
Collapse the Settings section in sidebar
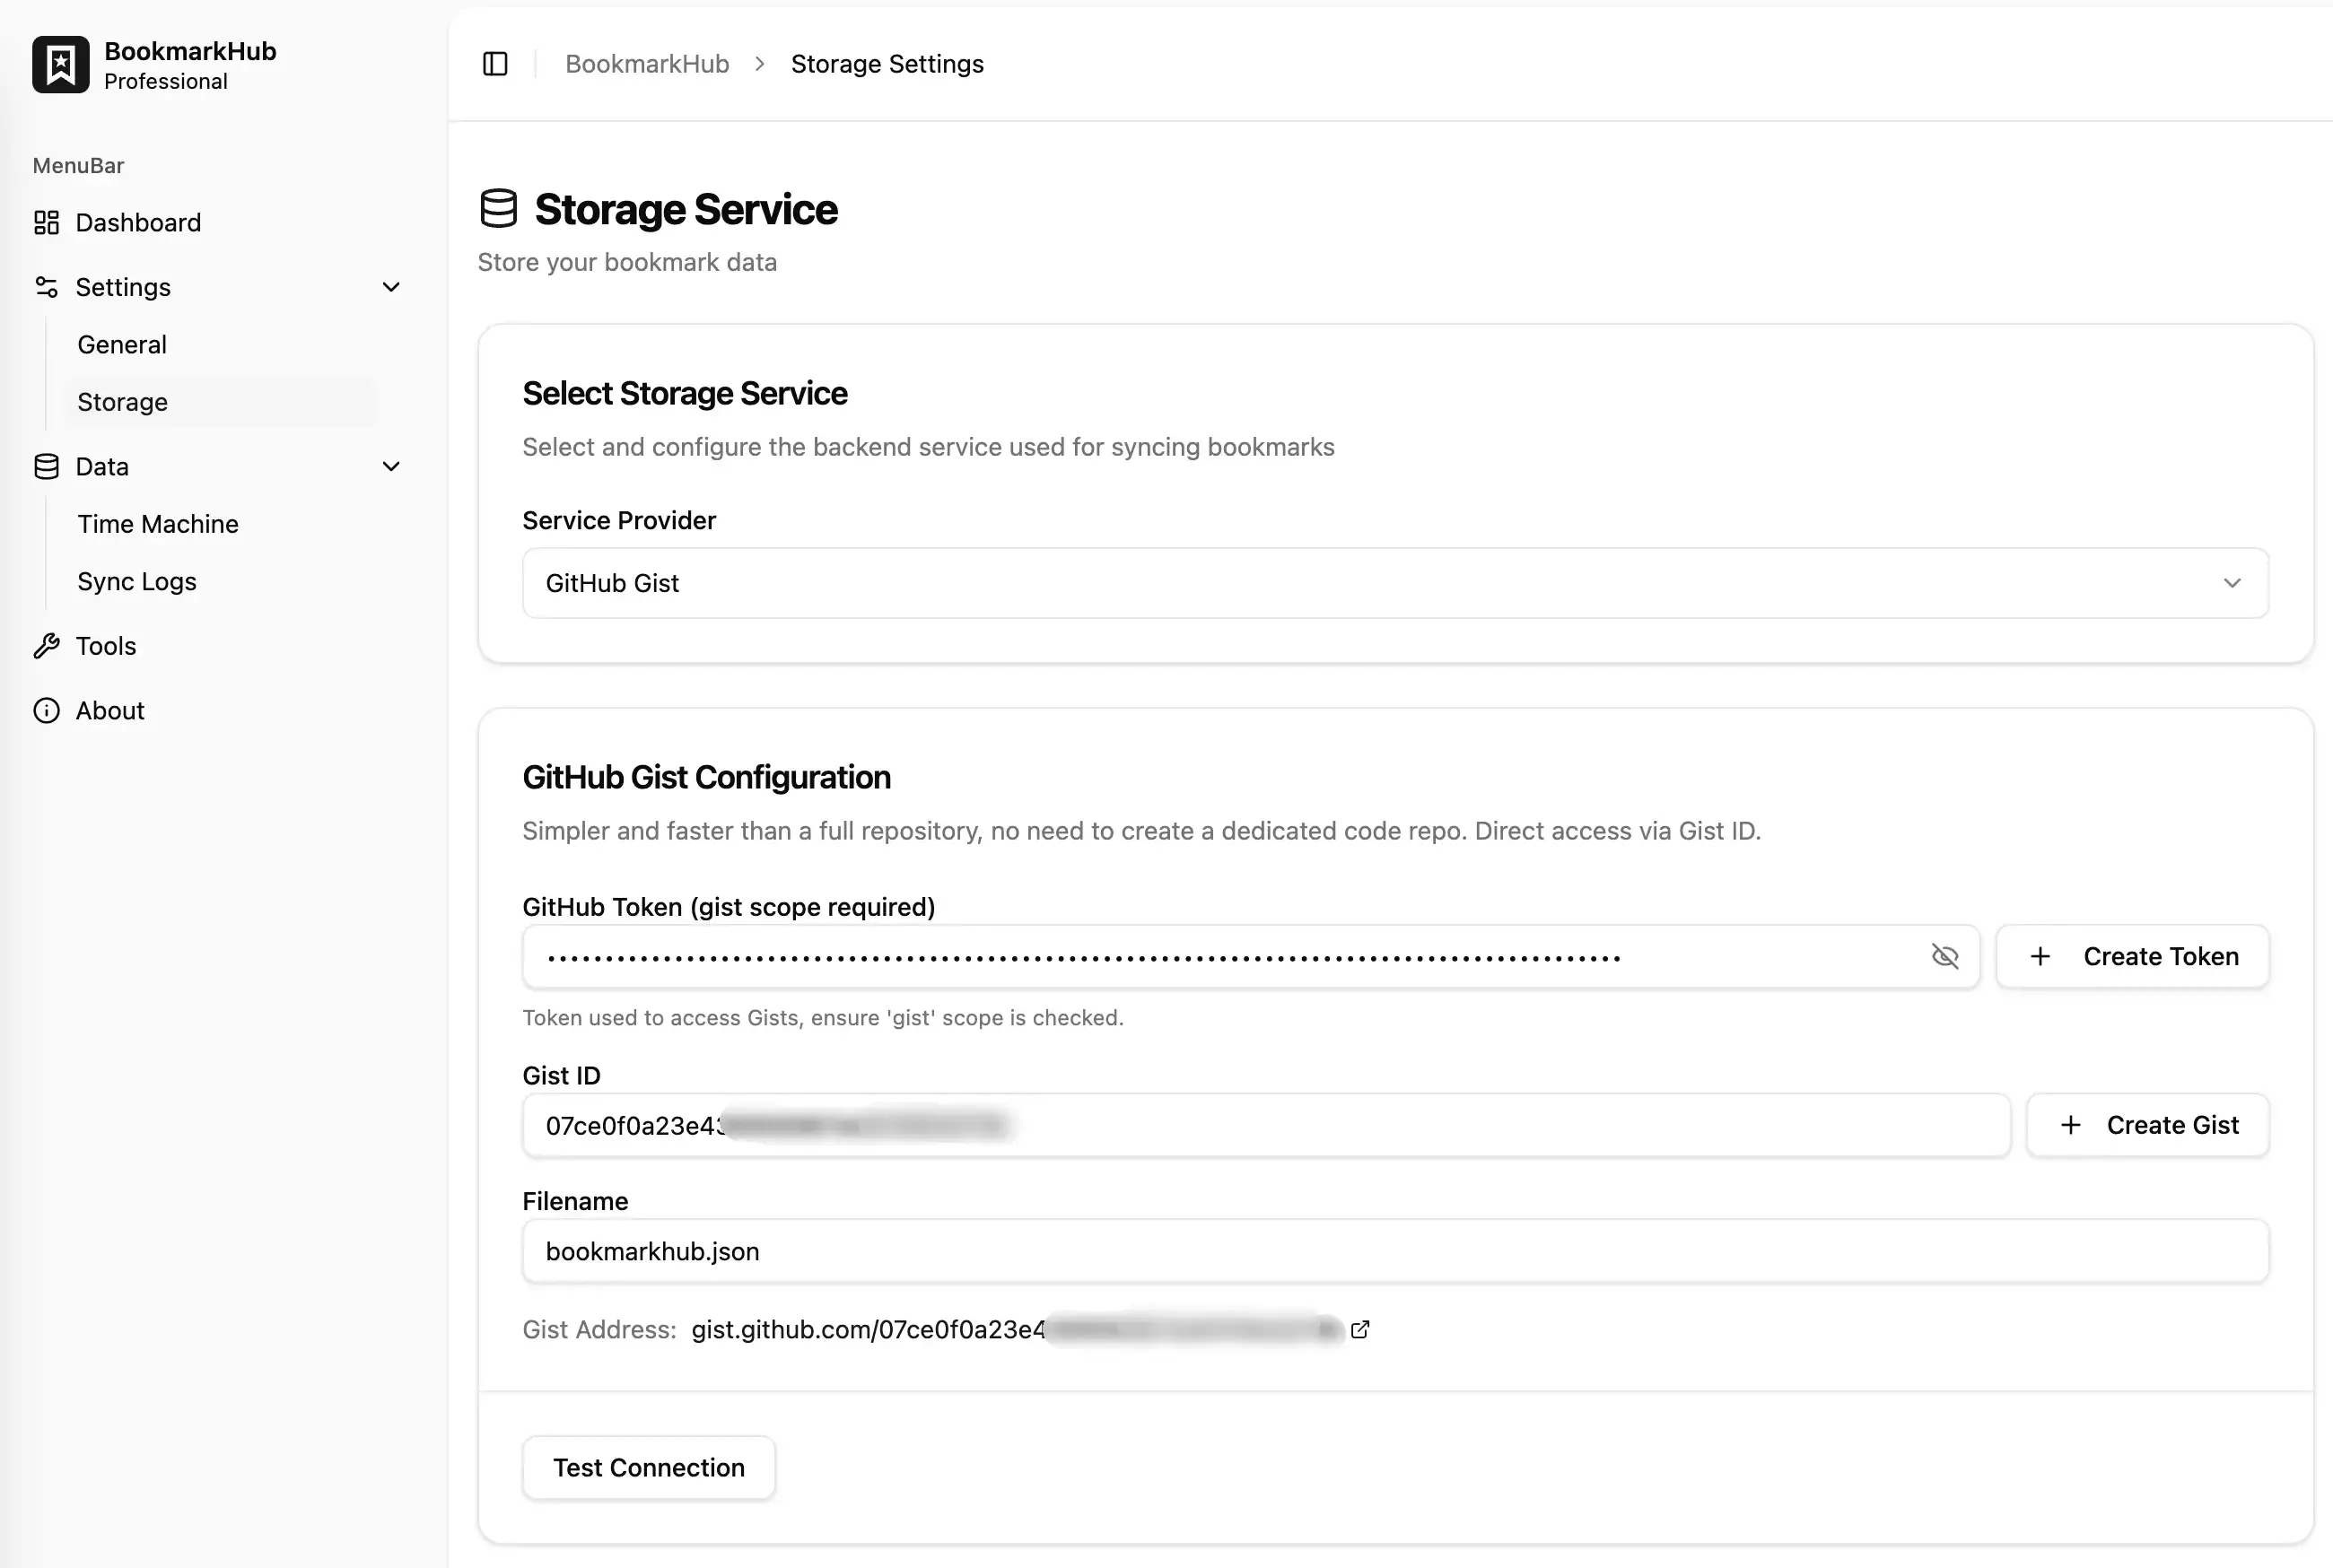click(x=391, y=287)
